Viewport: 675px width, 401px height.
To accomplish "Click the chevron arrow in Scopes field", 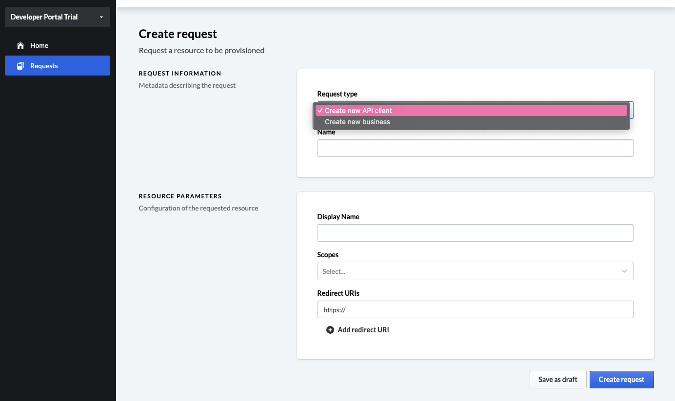I will [624, 271].
